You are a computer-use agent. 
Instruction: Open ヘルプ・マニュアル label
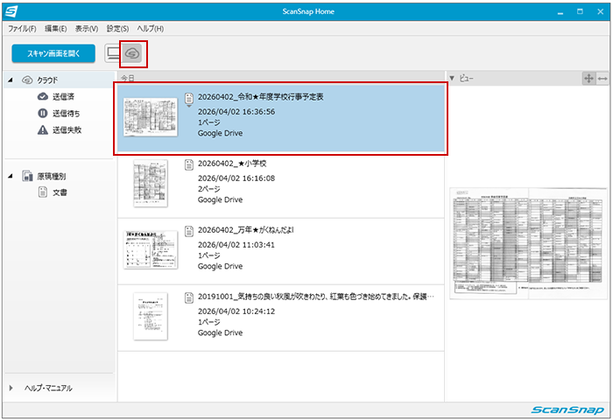(x=48, y=388)
